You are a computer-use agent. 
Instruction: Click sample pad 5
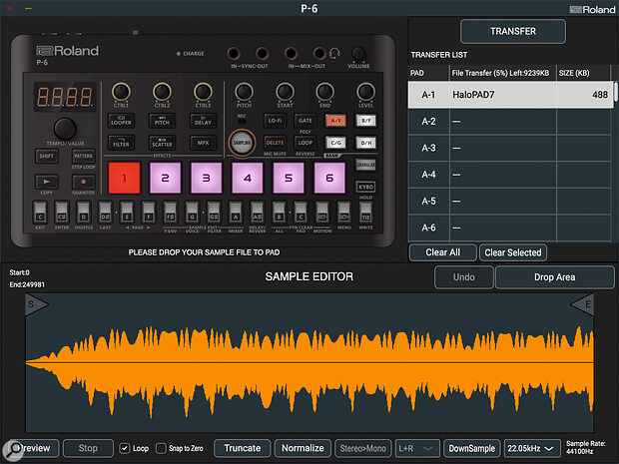pyautogui.click(x=289, y=178)
